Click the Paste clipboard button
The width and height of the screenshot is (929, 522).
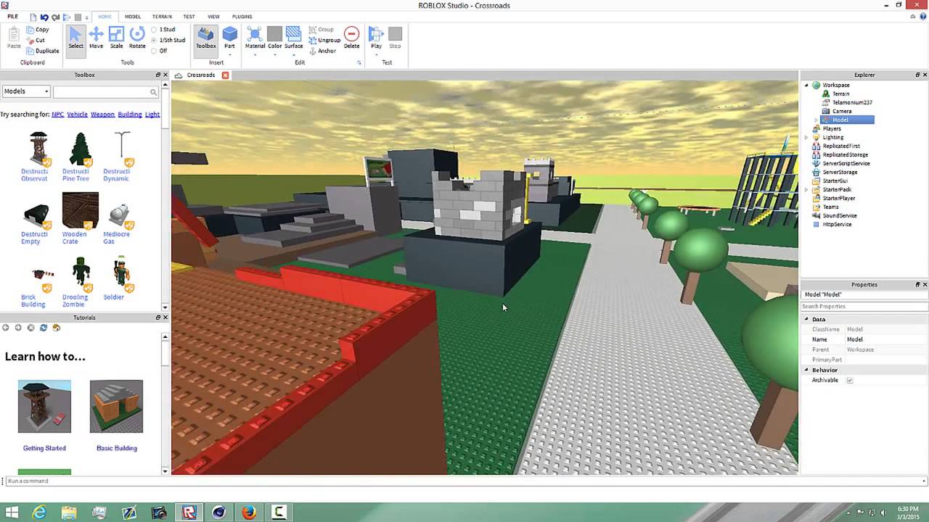pyautogui.click(x=14, y=38)
